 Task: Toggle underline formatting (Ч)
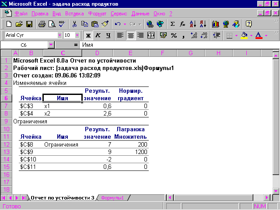point(107,35)
